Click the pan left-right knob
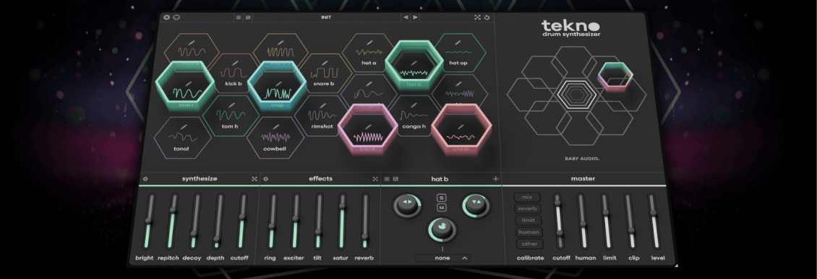Image resolution: width=817 pixels, height=279 pixels. click(408, 205)
